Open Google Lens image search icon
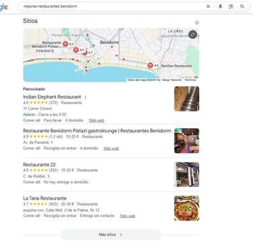The height and width of the screenshot is (247, 253). (231, 7)
